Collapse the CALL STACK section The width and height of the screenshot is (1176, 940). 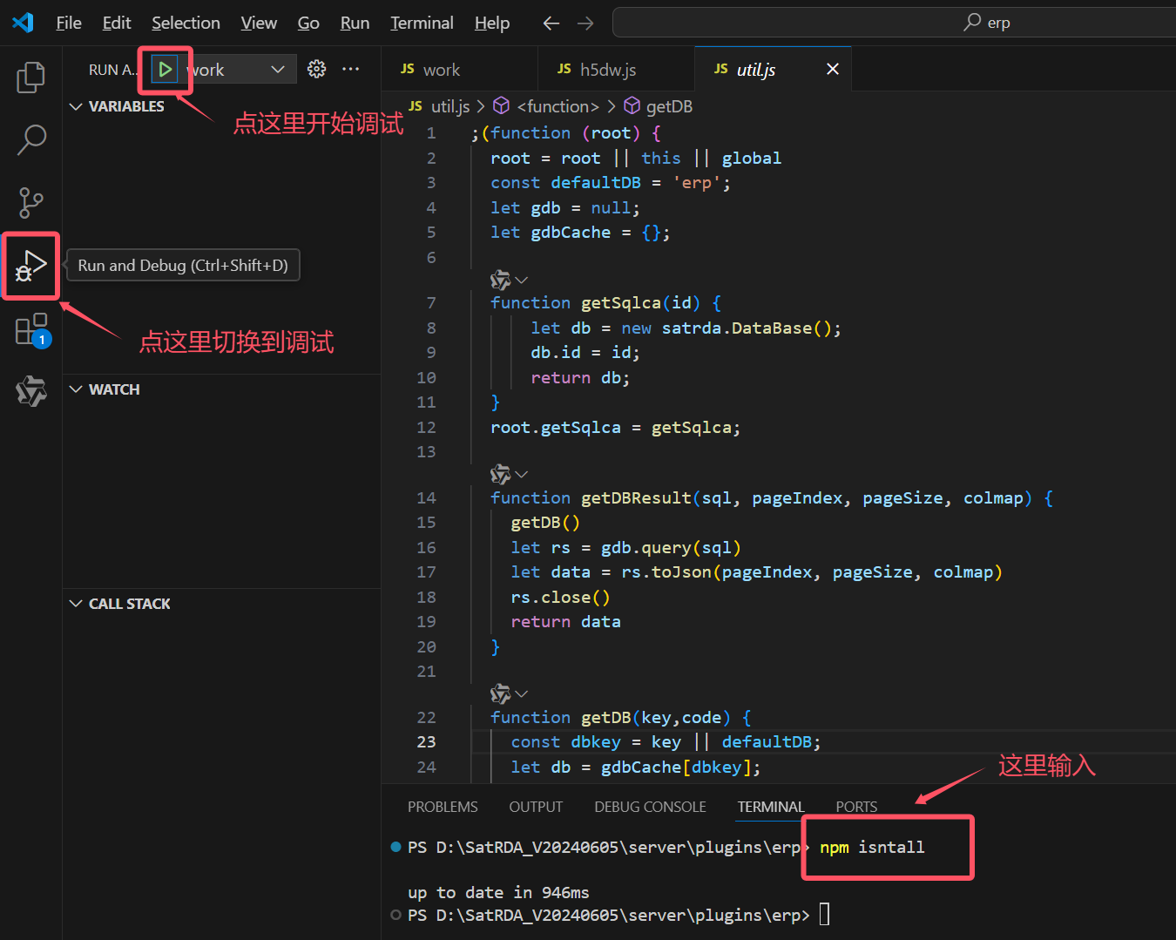coord(76,604)
